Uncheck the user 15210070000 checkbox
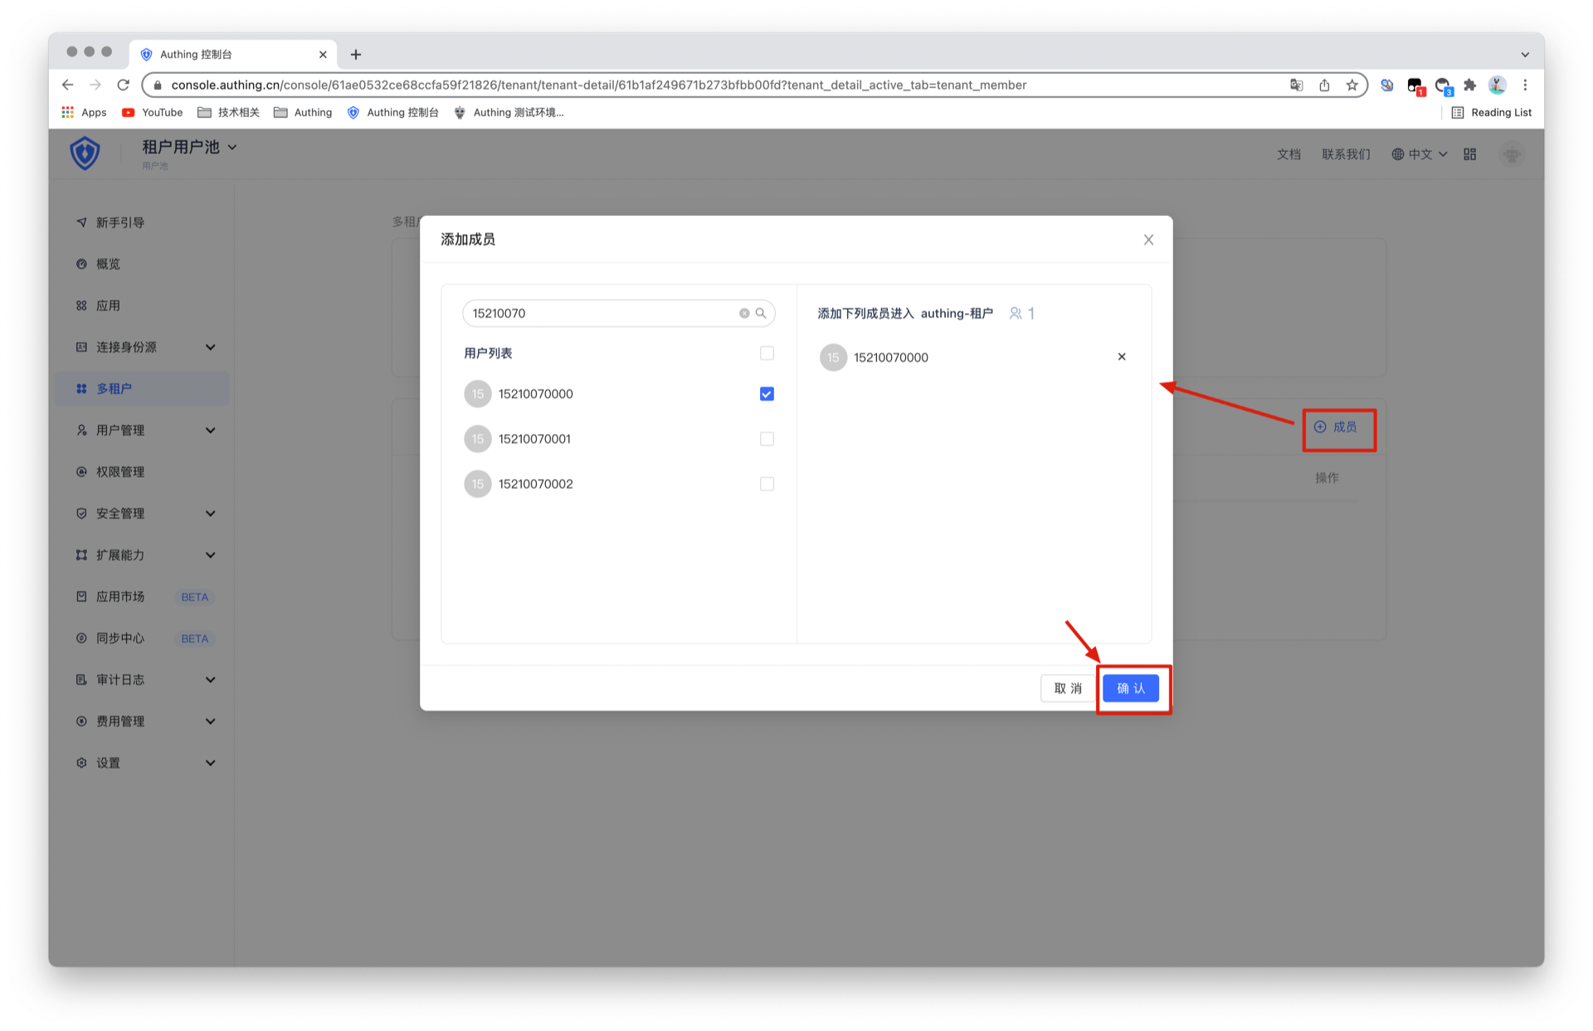The image size is (1593, 1031). tap(767, 393)
